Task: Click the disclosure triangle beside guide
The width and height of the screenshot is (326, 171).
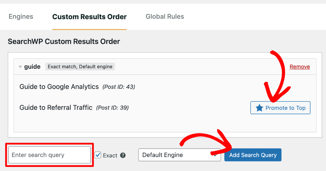Action: tap(20, 66)
